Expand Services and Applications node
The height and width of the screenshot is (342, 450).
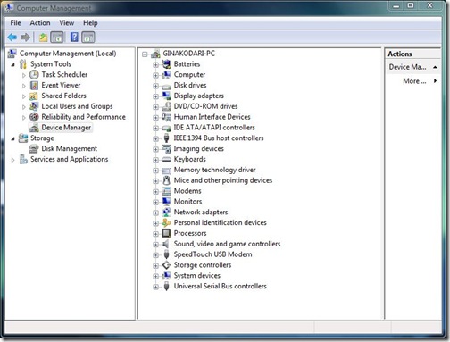tap(12, 160)
